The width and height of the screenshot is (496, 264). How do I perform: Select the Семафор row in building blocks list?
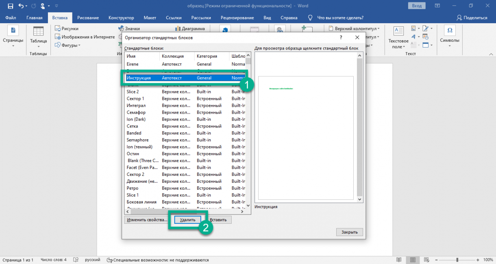[136, 113]
